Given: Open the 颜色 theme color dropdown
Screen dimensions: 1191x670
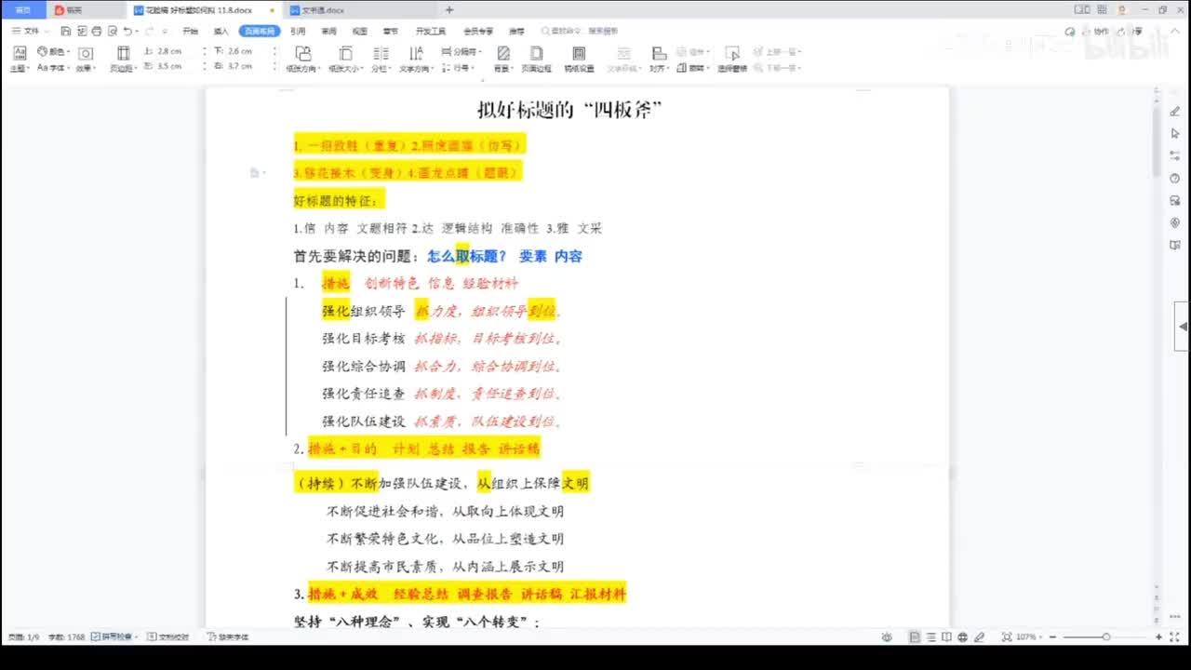Looking at the screenshot, I should click(53, 52).
